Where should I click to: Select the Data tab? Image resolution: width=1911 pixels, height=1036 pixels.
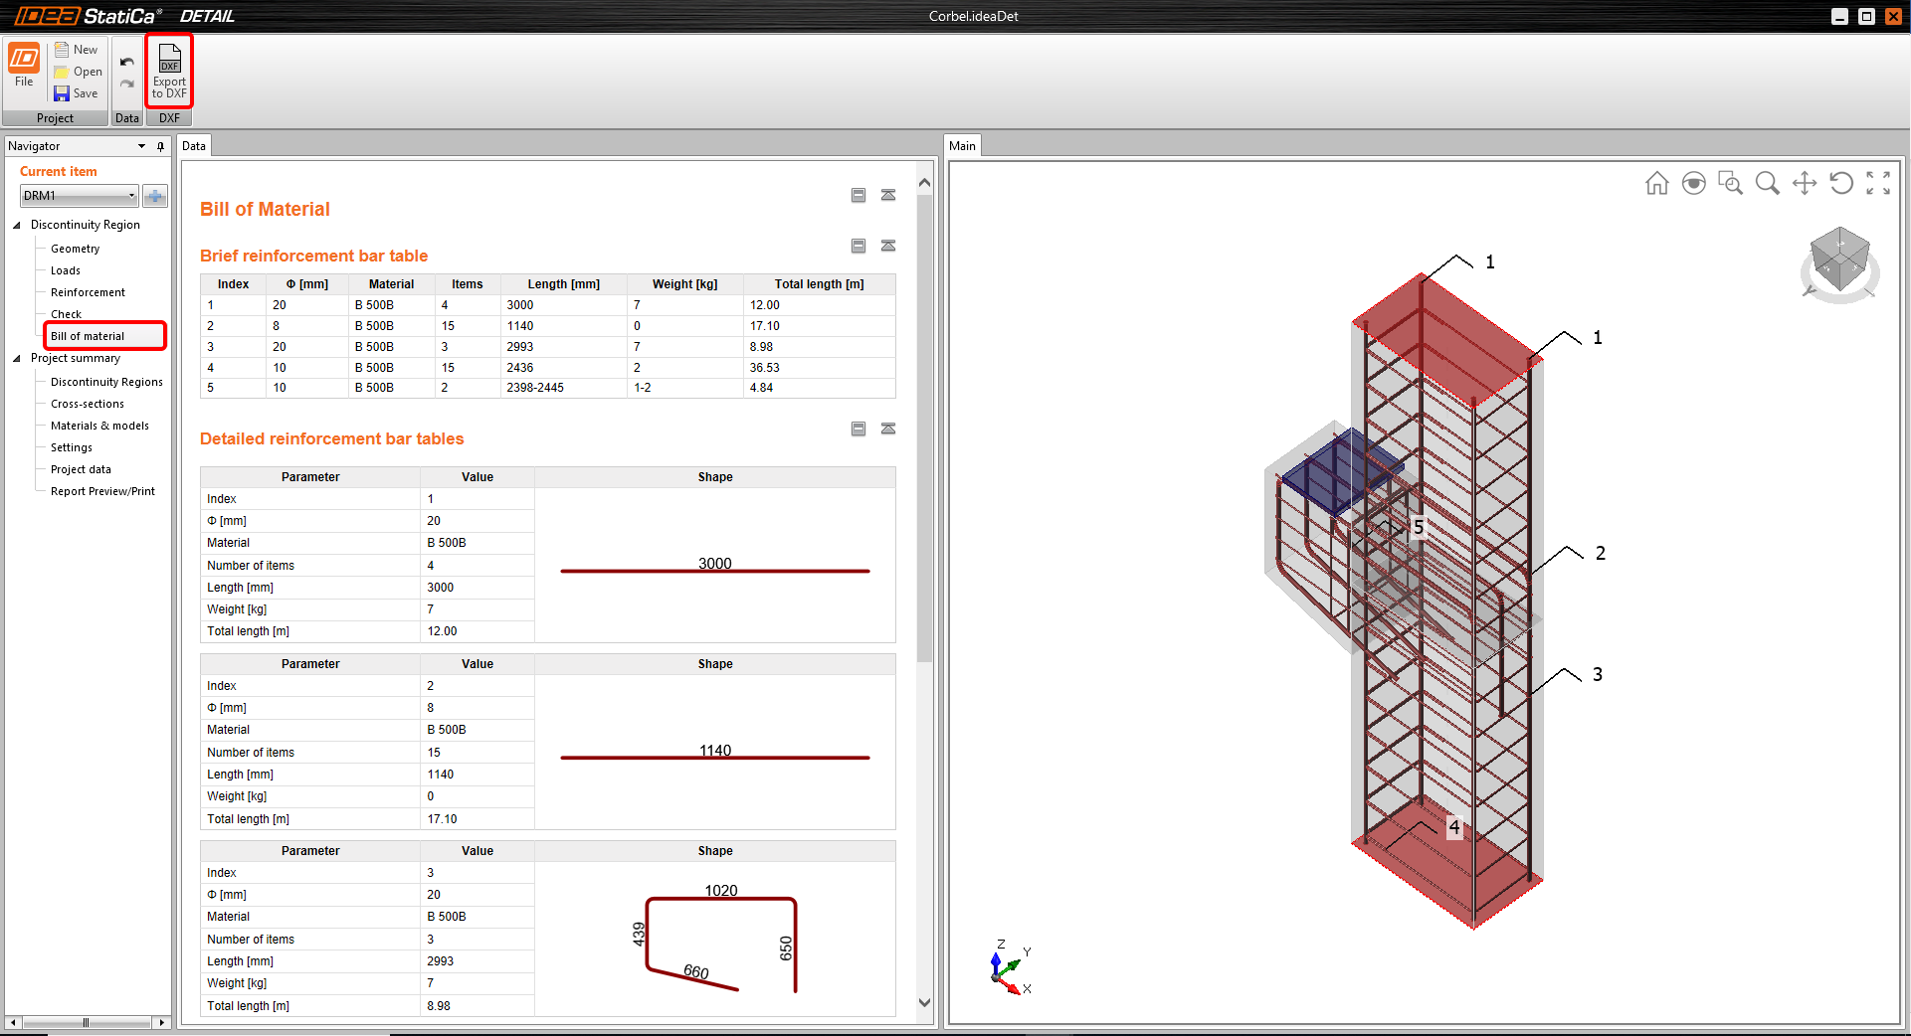194,146
